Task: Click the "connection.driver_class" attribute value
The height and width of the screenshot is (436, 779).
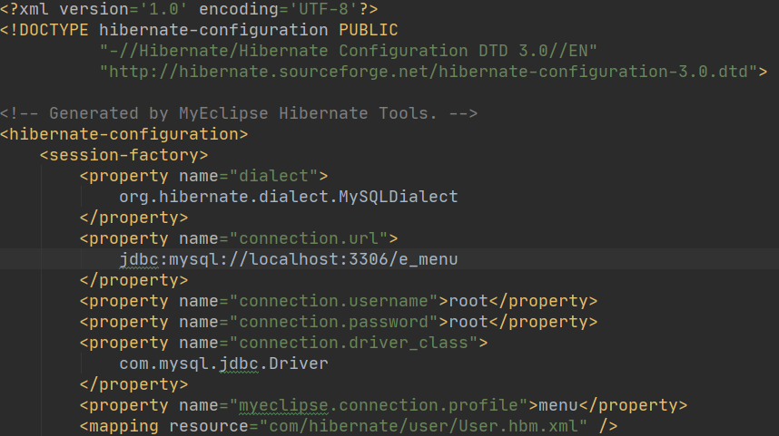Action: pos(353,343)
